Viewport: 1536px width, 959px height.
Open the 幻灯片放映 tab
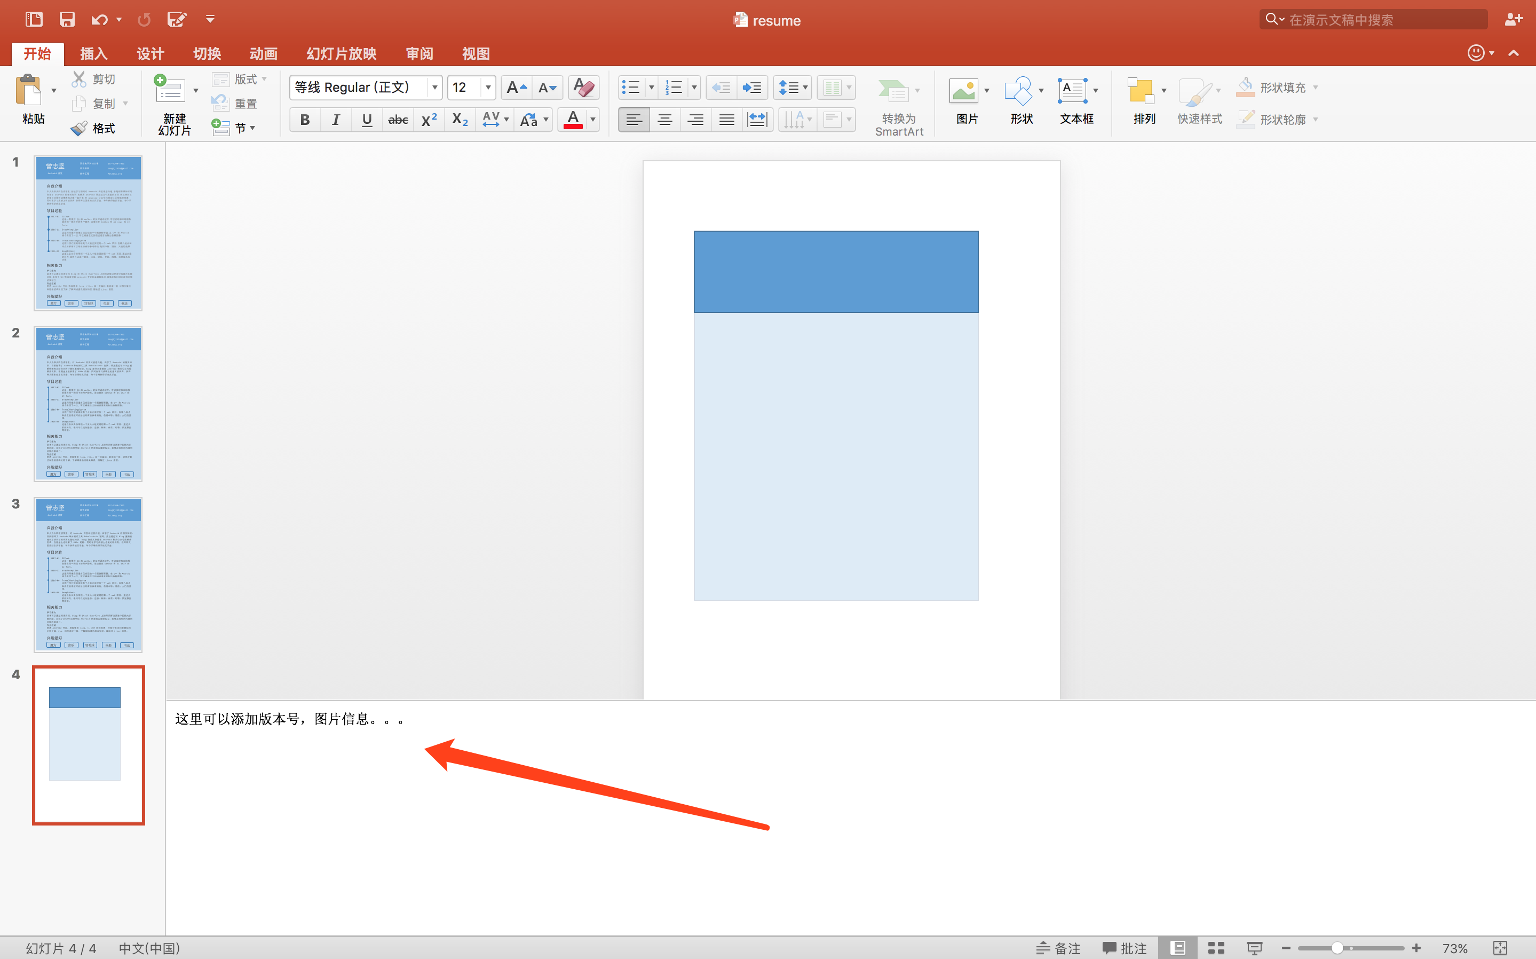(x=341, y=54)
